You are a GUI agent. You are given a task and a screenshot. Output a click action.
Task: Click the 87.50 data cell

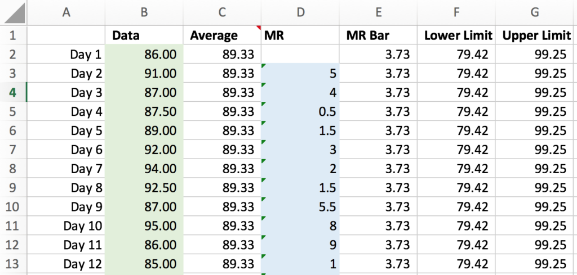pyautogui.click(x=144, y=111)
